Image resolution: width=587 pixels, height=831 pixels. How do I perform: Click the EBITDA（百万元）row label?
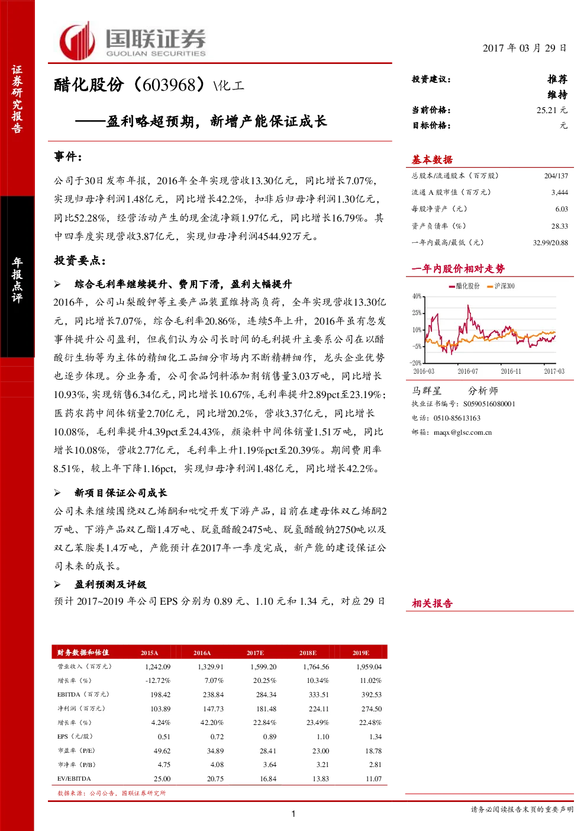pyautogui.click(x=83, y=695)
